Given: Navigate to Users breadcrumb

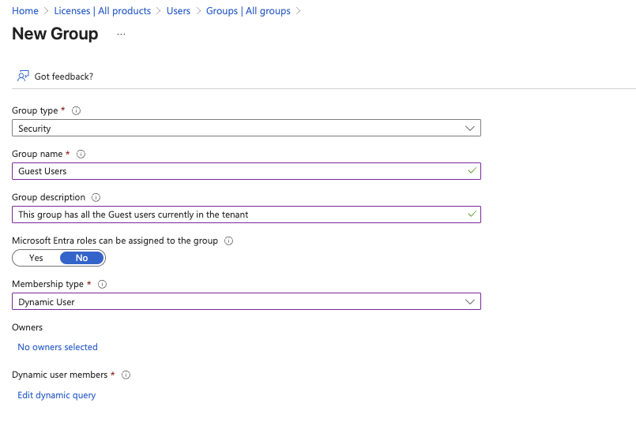Looking at the screenshot, I should (179, 11).
